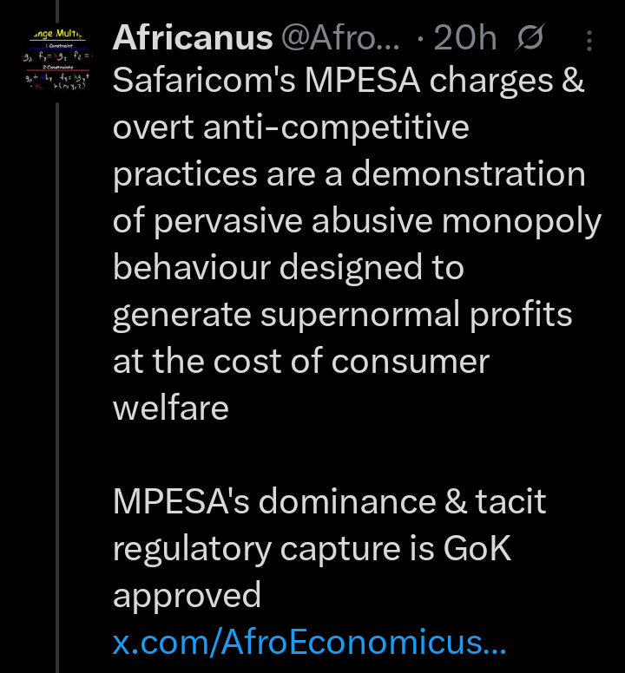
Task: Click the line "at the cost of consumer"
Action: point(301,361)
